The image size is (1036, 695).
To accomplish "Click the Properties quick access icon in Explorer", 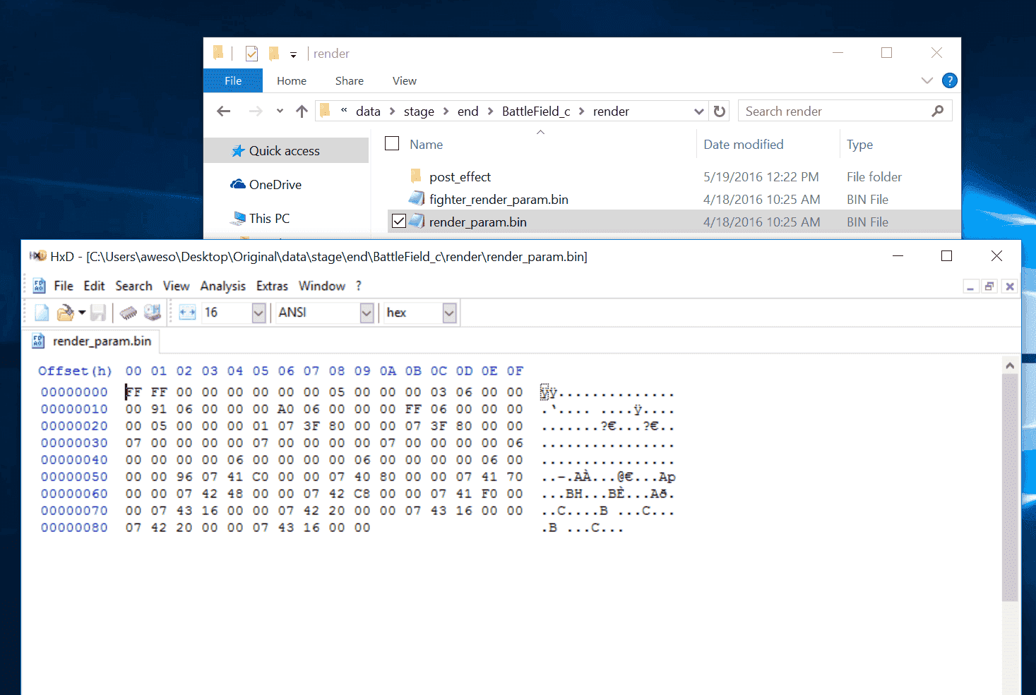I will click(x=251, y=54).
